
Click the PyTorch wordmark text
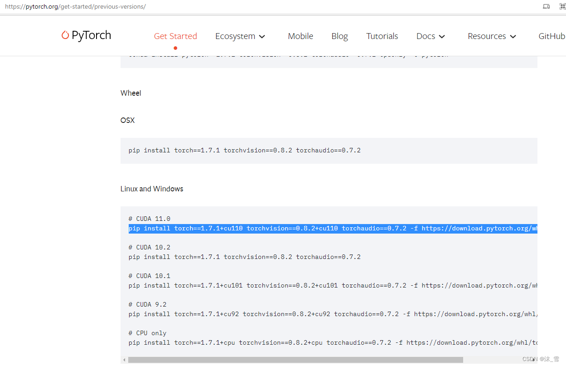click(94, 35)
